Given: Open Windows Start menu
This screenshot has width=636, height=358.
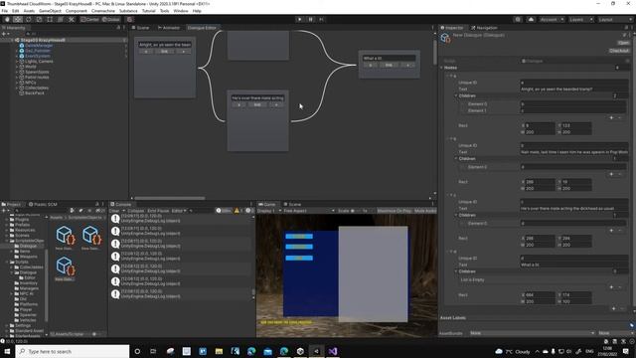Looking at the screenshot, I should (7, 351).
